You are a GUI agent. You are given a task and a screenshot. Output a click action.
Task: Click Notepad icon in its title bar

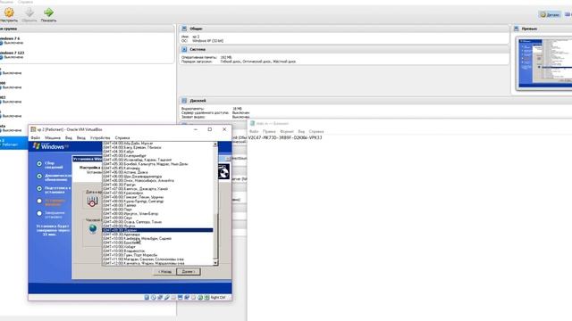pyautogui.click(x=252, y=123)
